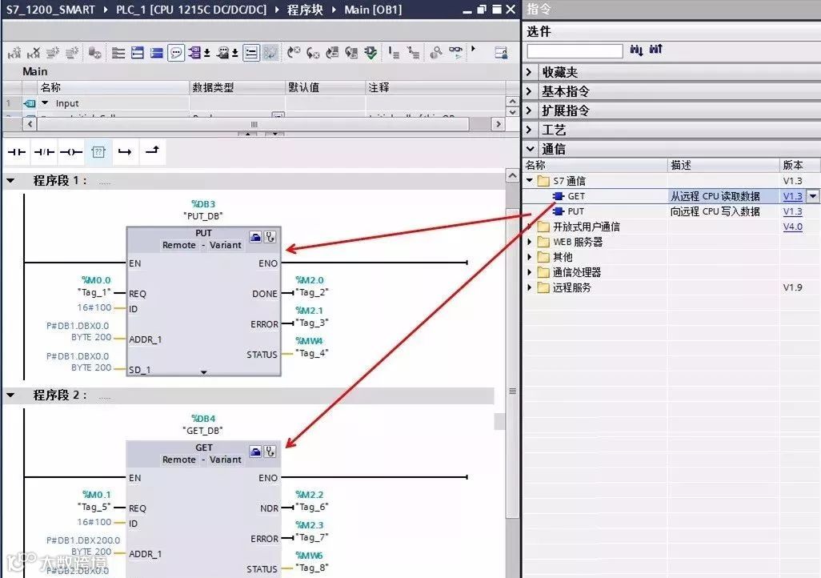Screen dimensions: 821x578
Task: Click V1.3 version link for GET
Action: coord(793,196)
